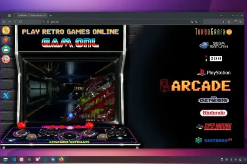Click the Firefox View icon left of tabs

[9, 16]
